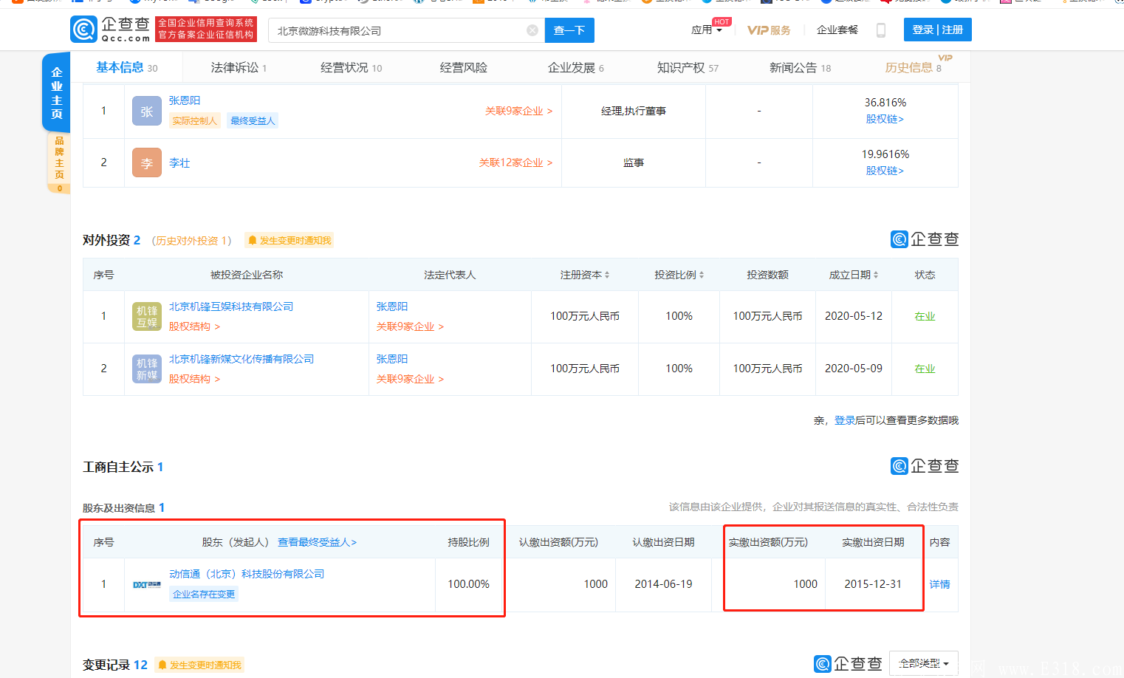Open 动信通（北京）科技股份有限公司 link
This screenshot has height=678, width=1124.
tap(247, 574)
